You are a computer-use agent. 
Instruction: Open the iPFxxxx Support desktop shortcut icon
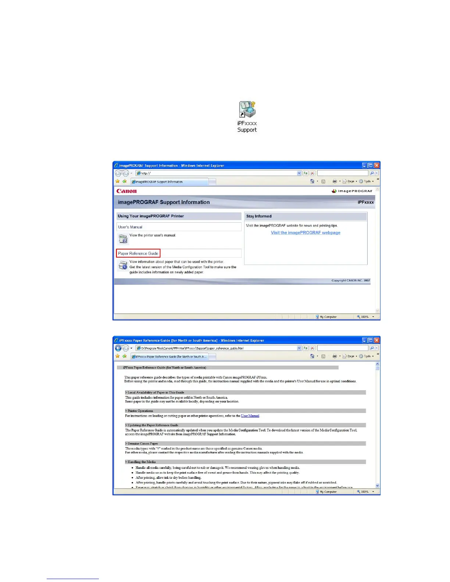pyautogui.click(x=247, y=117)
